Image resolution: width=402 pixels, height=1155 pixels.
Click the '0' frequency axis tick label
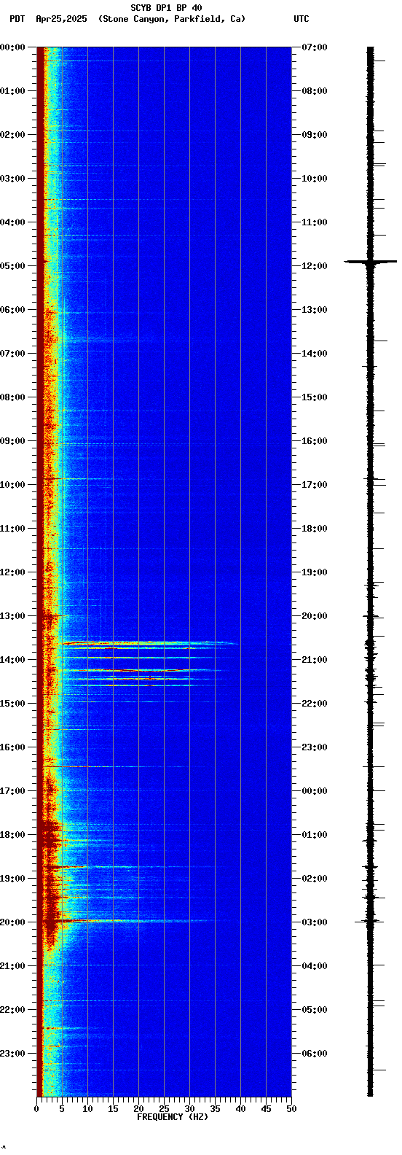pyautogui.click(x=36, y=1109)
